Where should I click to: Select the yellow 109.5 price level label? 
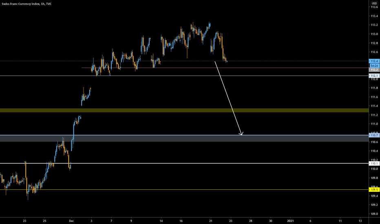374,190
